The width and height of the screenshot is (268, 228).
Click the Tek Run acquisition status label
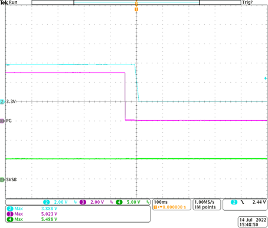pos(9,2)
